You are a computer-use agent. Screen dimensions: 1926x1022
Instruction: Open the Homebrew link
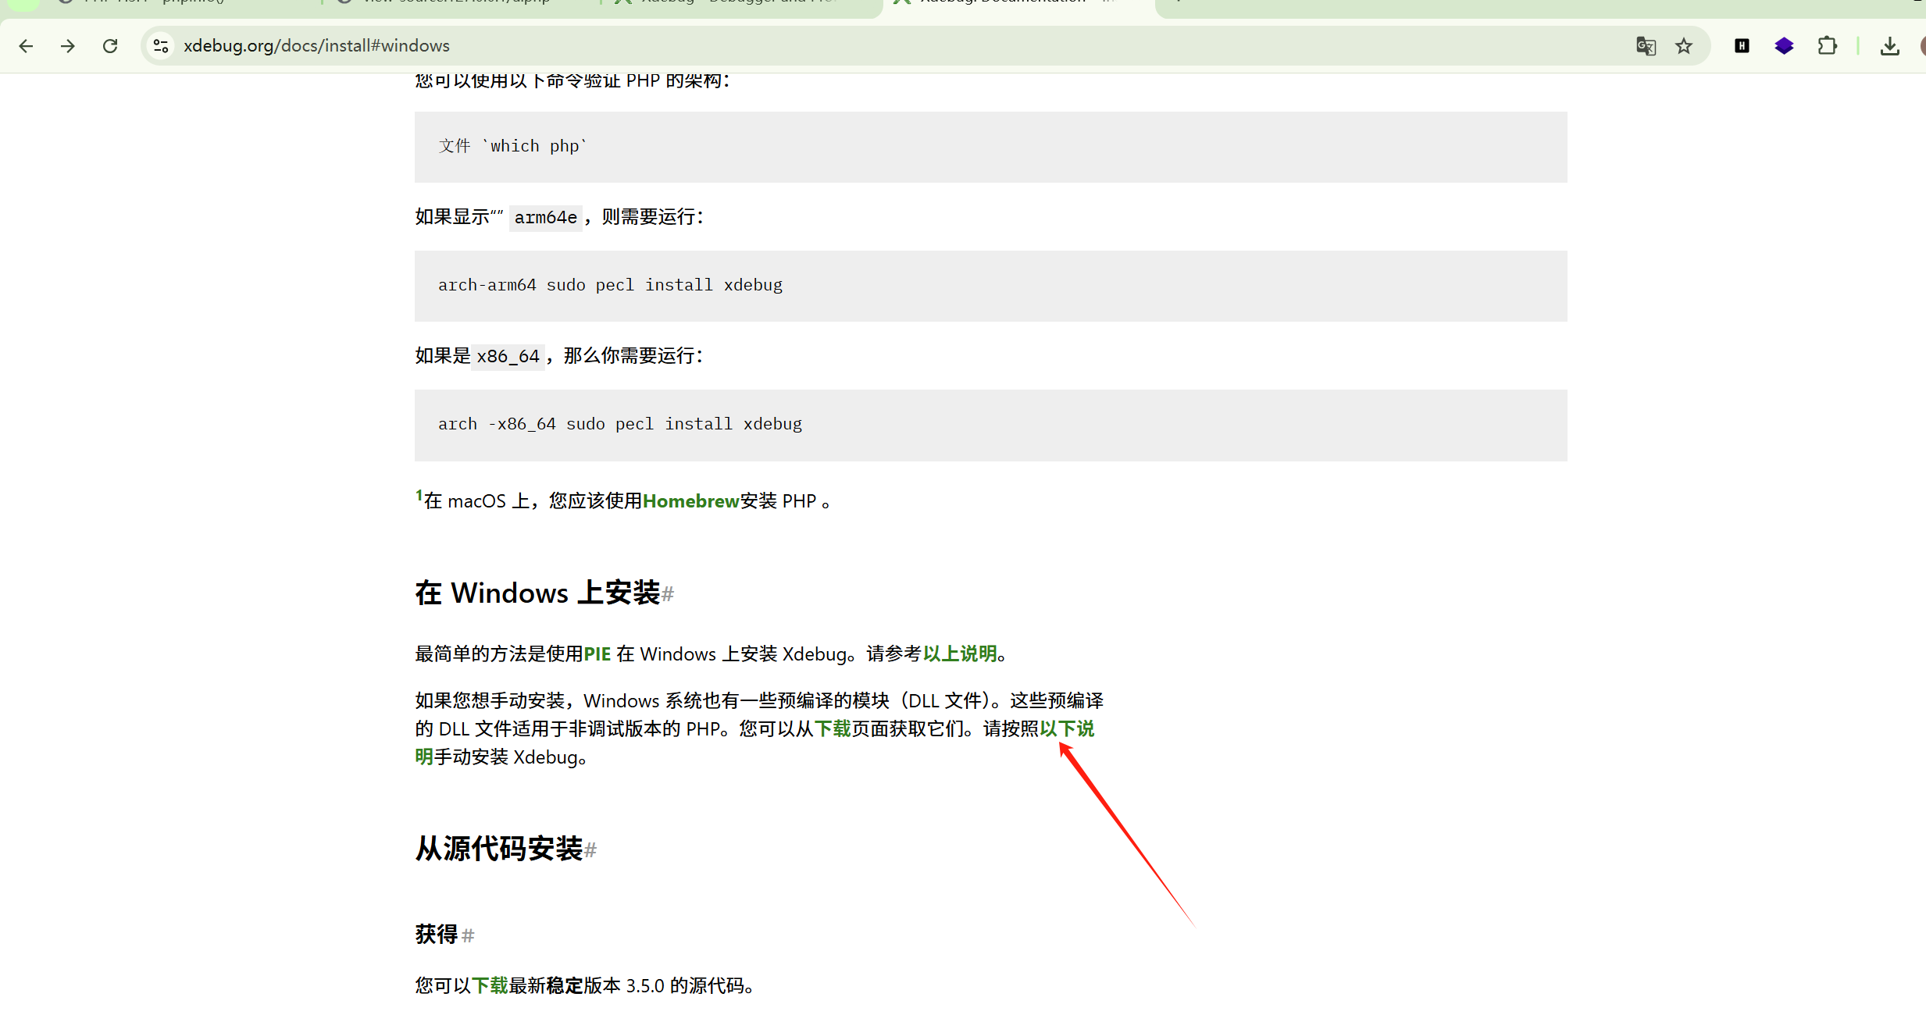pyautogui.click(x=690, y=501)
